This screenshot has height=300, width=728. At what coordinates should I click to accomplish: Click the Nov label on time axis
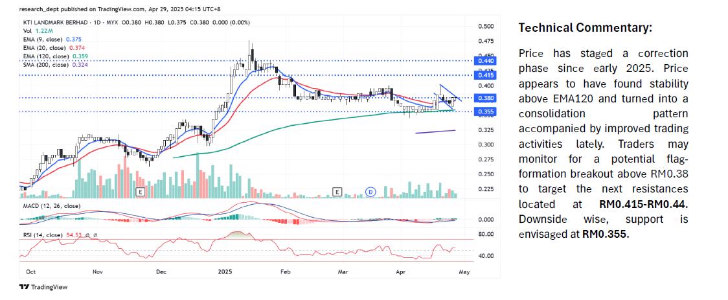tap(97, 271)
